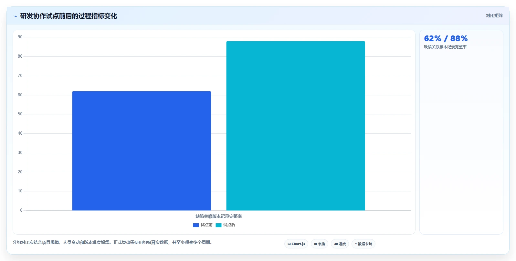The width and height of the screenshot is (516, 261).
Task: Select the 表格 tag pill
Action: point(320,244)
